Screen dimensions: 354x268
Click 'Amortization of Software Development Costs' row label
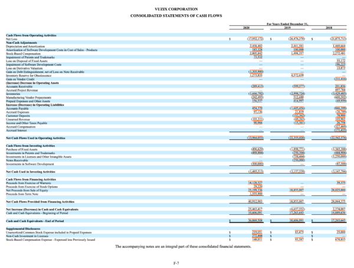coord(52,50)
